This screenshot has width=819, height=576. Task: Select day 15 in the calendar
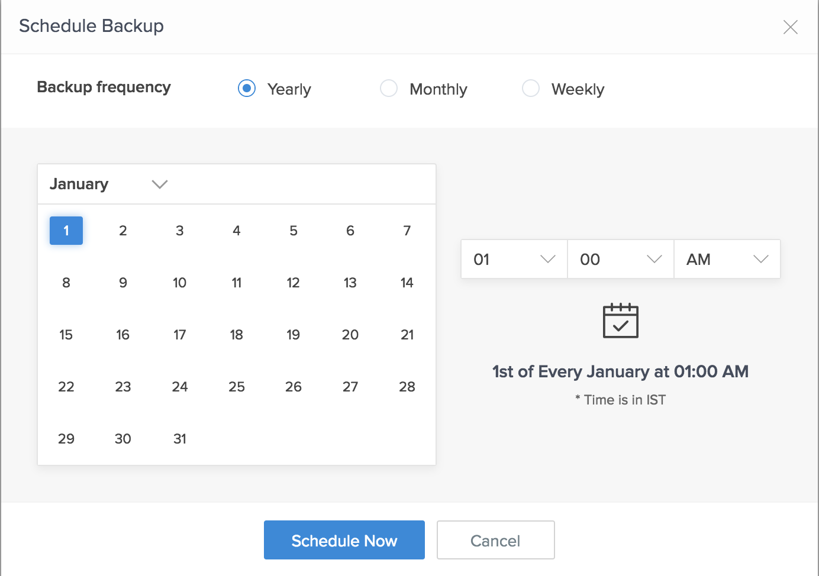click(x=66, y=335)
